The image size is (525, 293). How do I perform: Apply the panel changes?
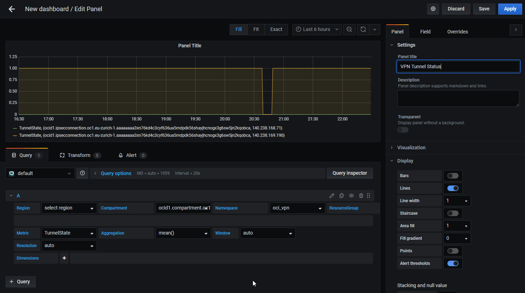(x=510, y=9)
